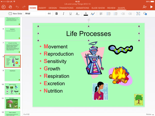Select the woman with headphones image
155x116 pixels.
tap(100, 91)
